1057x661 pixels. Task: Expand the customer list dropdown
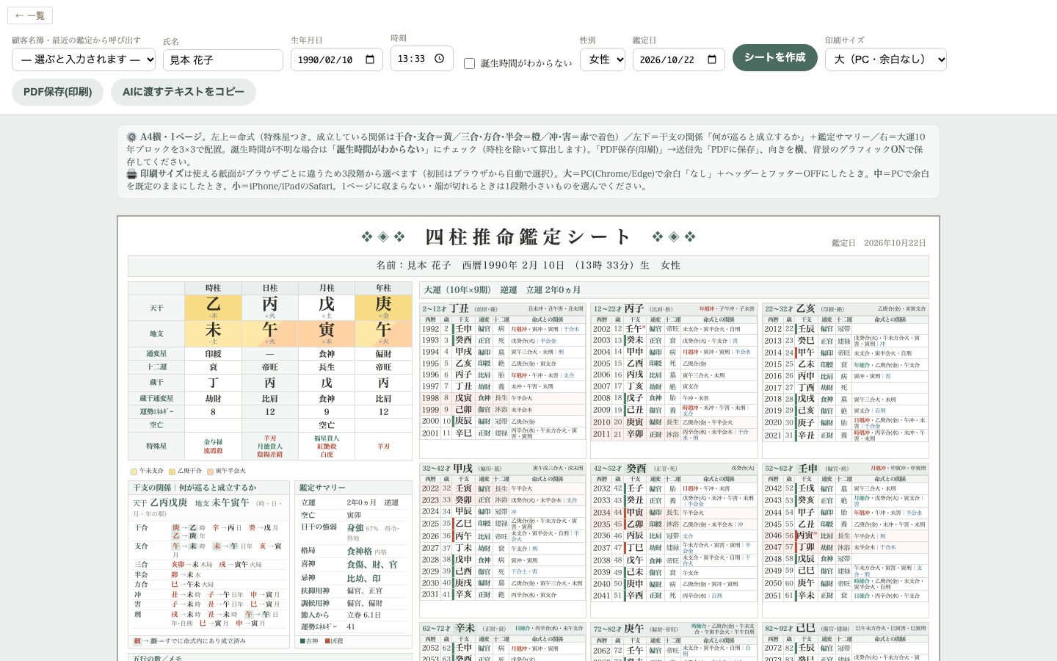point(84,59)
